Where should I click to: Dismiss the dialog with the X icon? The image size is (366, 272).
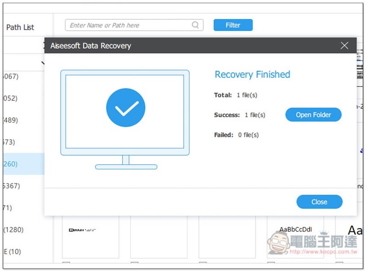(x=344, y=45)
